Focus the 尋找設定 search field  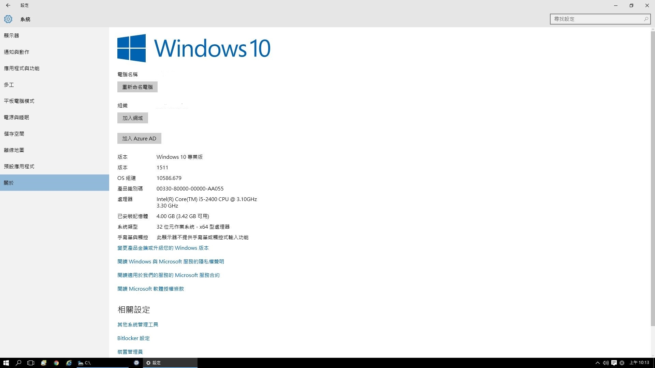point(600,19)
